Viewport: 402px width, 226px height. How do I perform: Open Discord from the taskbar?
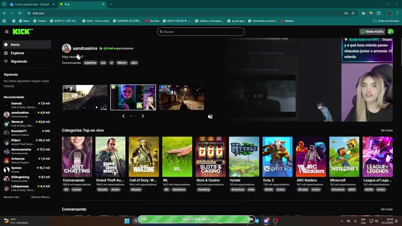pos(266,221)
